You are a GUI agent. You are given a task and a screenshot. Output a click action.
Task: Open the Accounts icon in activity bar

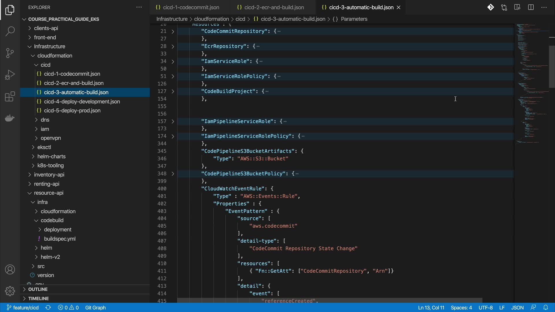point(10,270)
